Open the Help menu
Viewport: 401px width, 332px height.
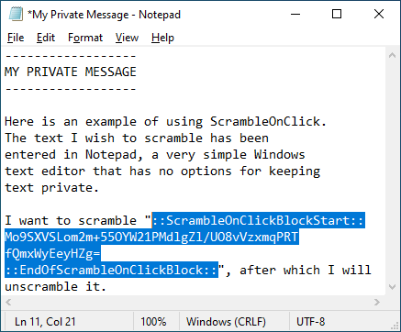click(162, 38)
